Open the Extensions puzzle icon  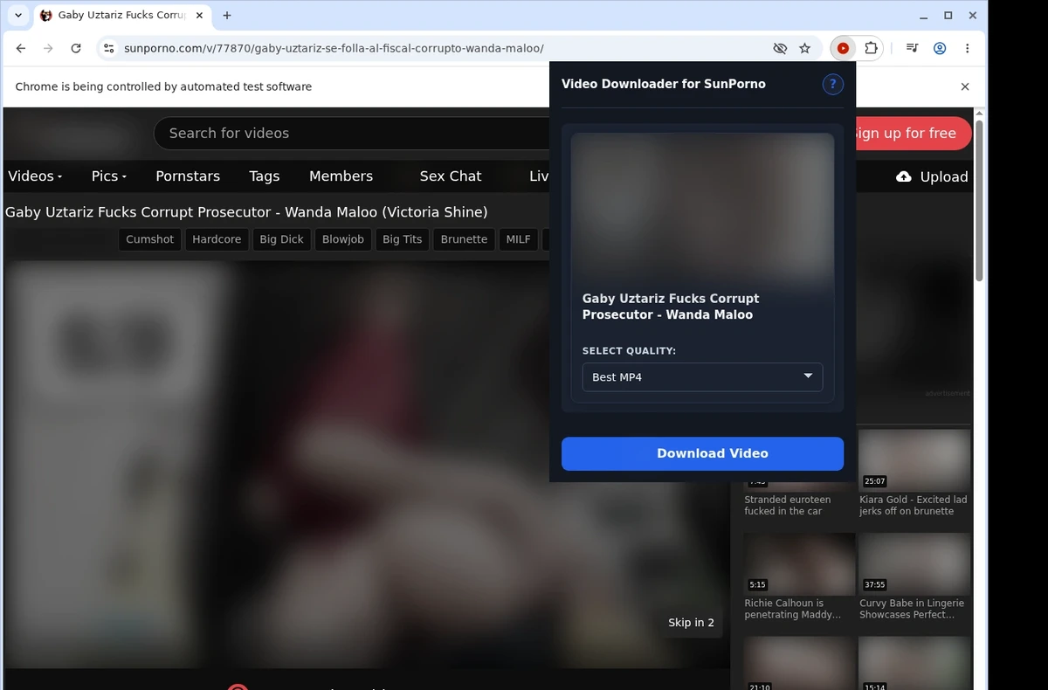tap(871, 49)
